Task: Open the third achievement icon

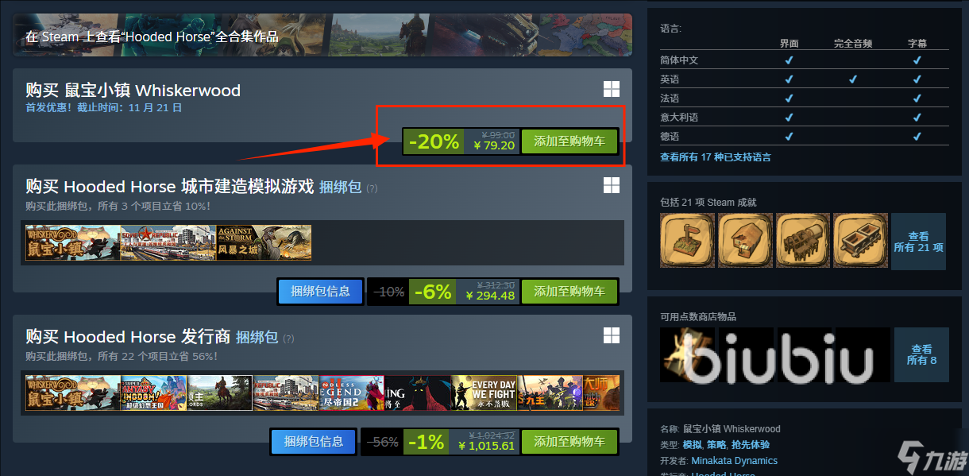Action: pyautogui.click(x=803, y=240)
